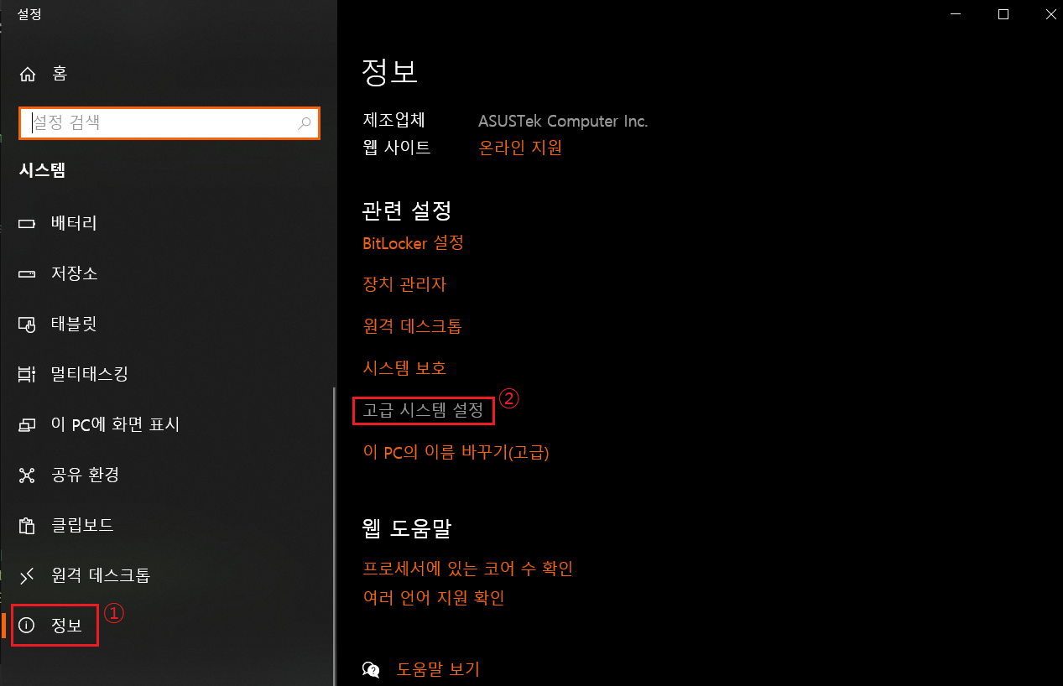Open 고급 시스템 설정
This screenshot has width=1063, height=686.
click(423, 411)
